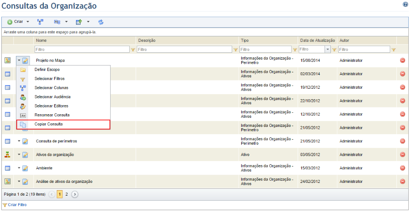Sort by the Nome column header
The width and height of the screenshot is (411, 212).
[41, 40]
